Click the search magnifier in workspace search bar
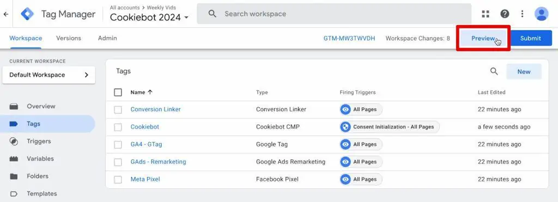This screenshot has height=202, width=558. [x=213, y=14]
